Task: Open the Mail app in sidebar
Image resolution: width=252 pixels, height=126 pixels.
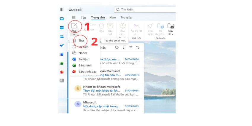Action: click(x=62, y=18)
